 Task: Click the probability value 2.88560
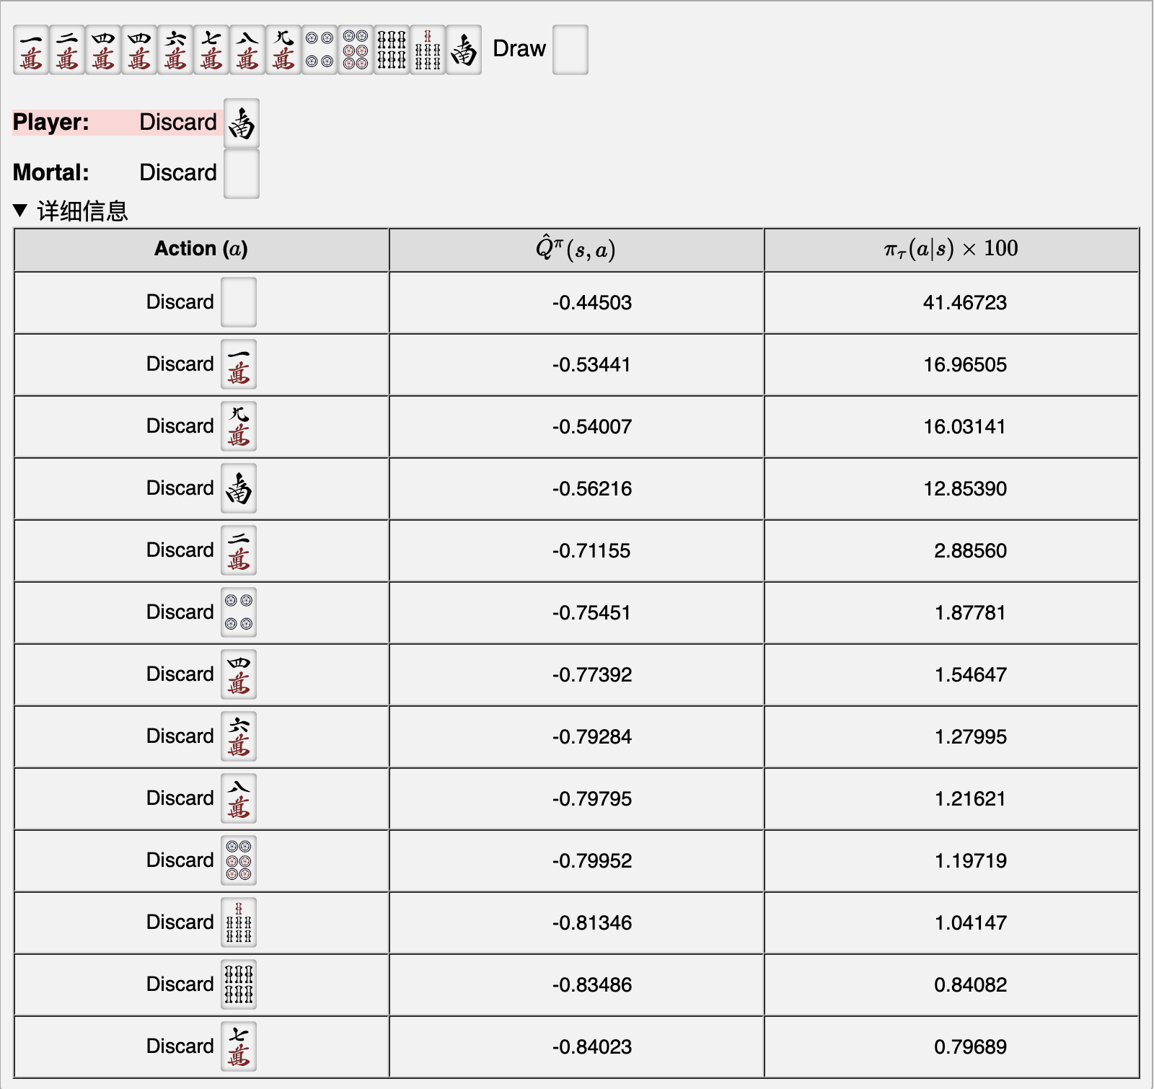click(x=970, y=550)
